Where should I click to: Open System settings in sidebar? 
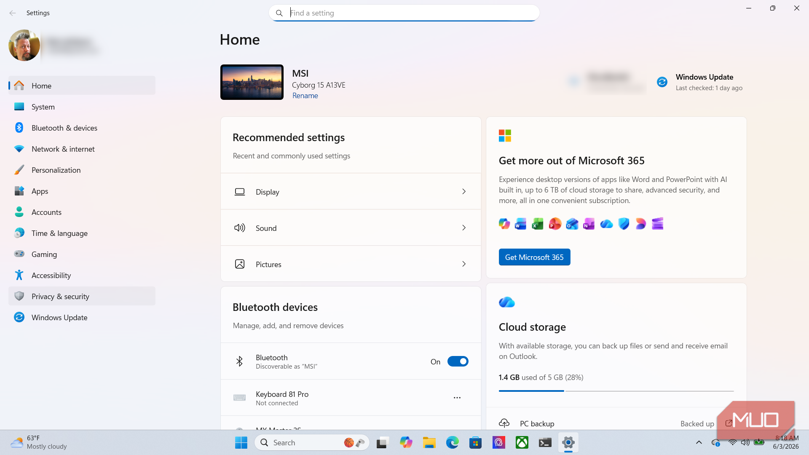[82, 107]
